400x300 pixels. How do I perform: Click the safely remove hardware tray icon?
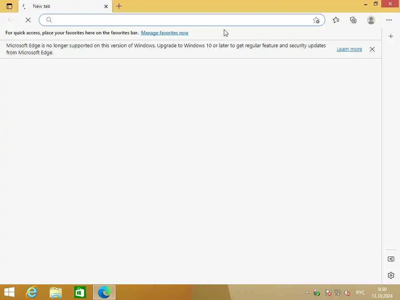(316, 293)
